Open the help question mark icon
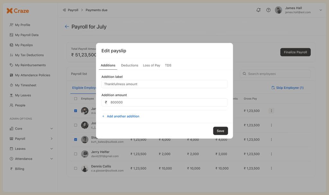 point(268,10)
